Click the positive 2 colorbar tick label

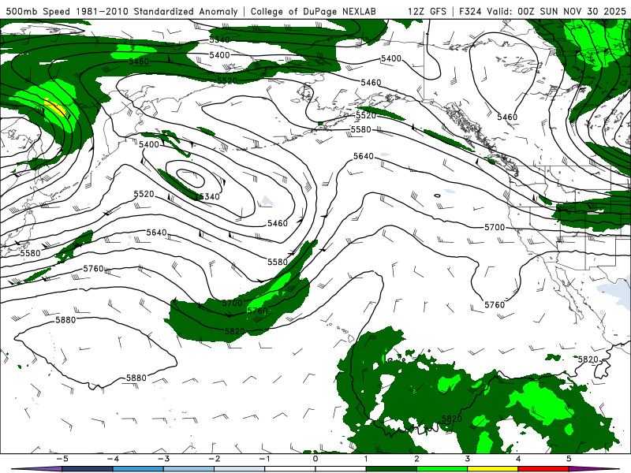click(417, 459)
